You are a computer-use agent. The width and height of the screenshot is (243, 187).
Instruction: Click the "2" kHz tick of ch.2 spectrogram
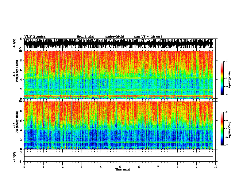tap(21, 140)
